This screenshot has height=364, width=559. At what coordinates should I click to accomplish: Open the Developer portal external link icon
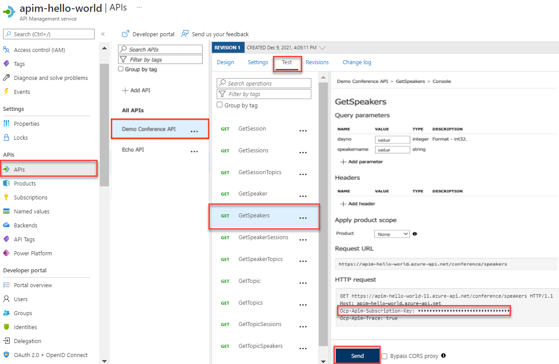click(126, 34)
